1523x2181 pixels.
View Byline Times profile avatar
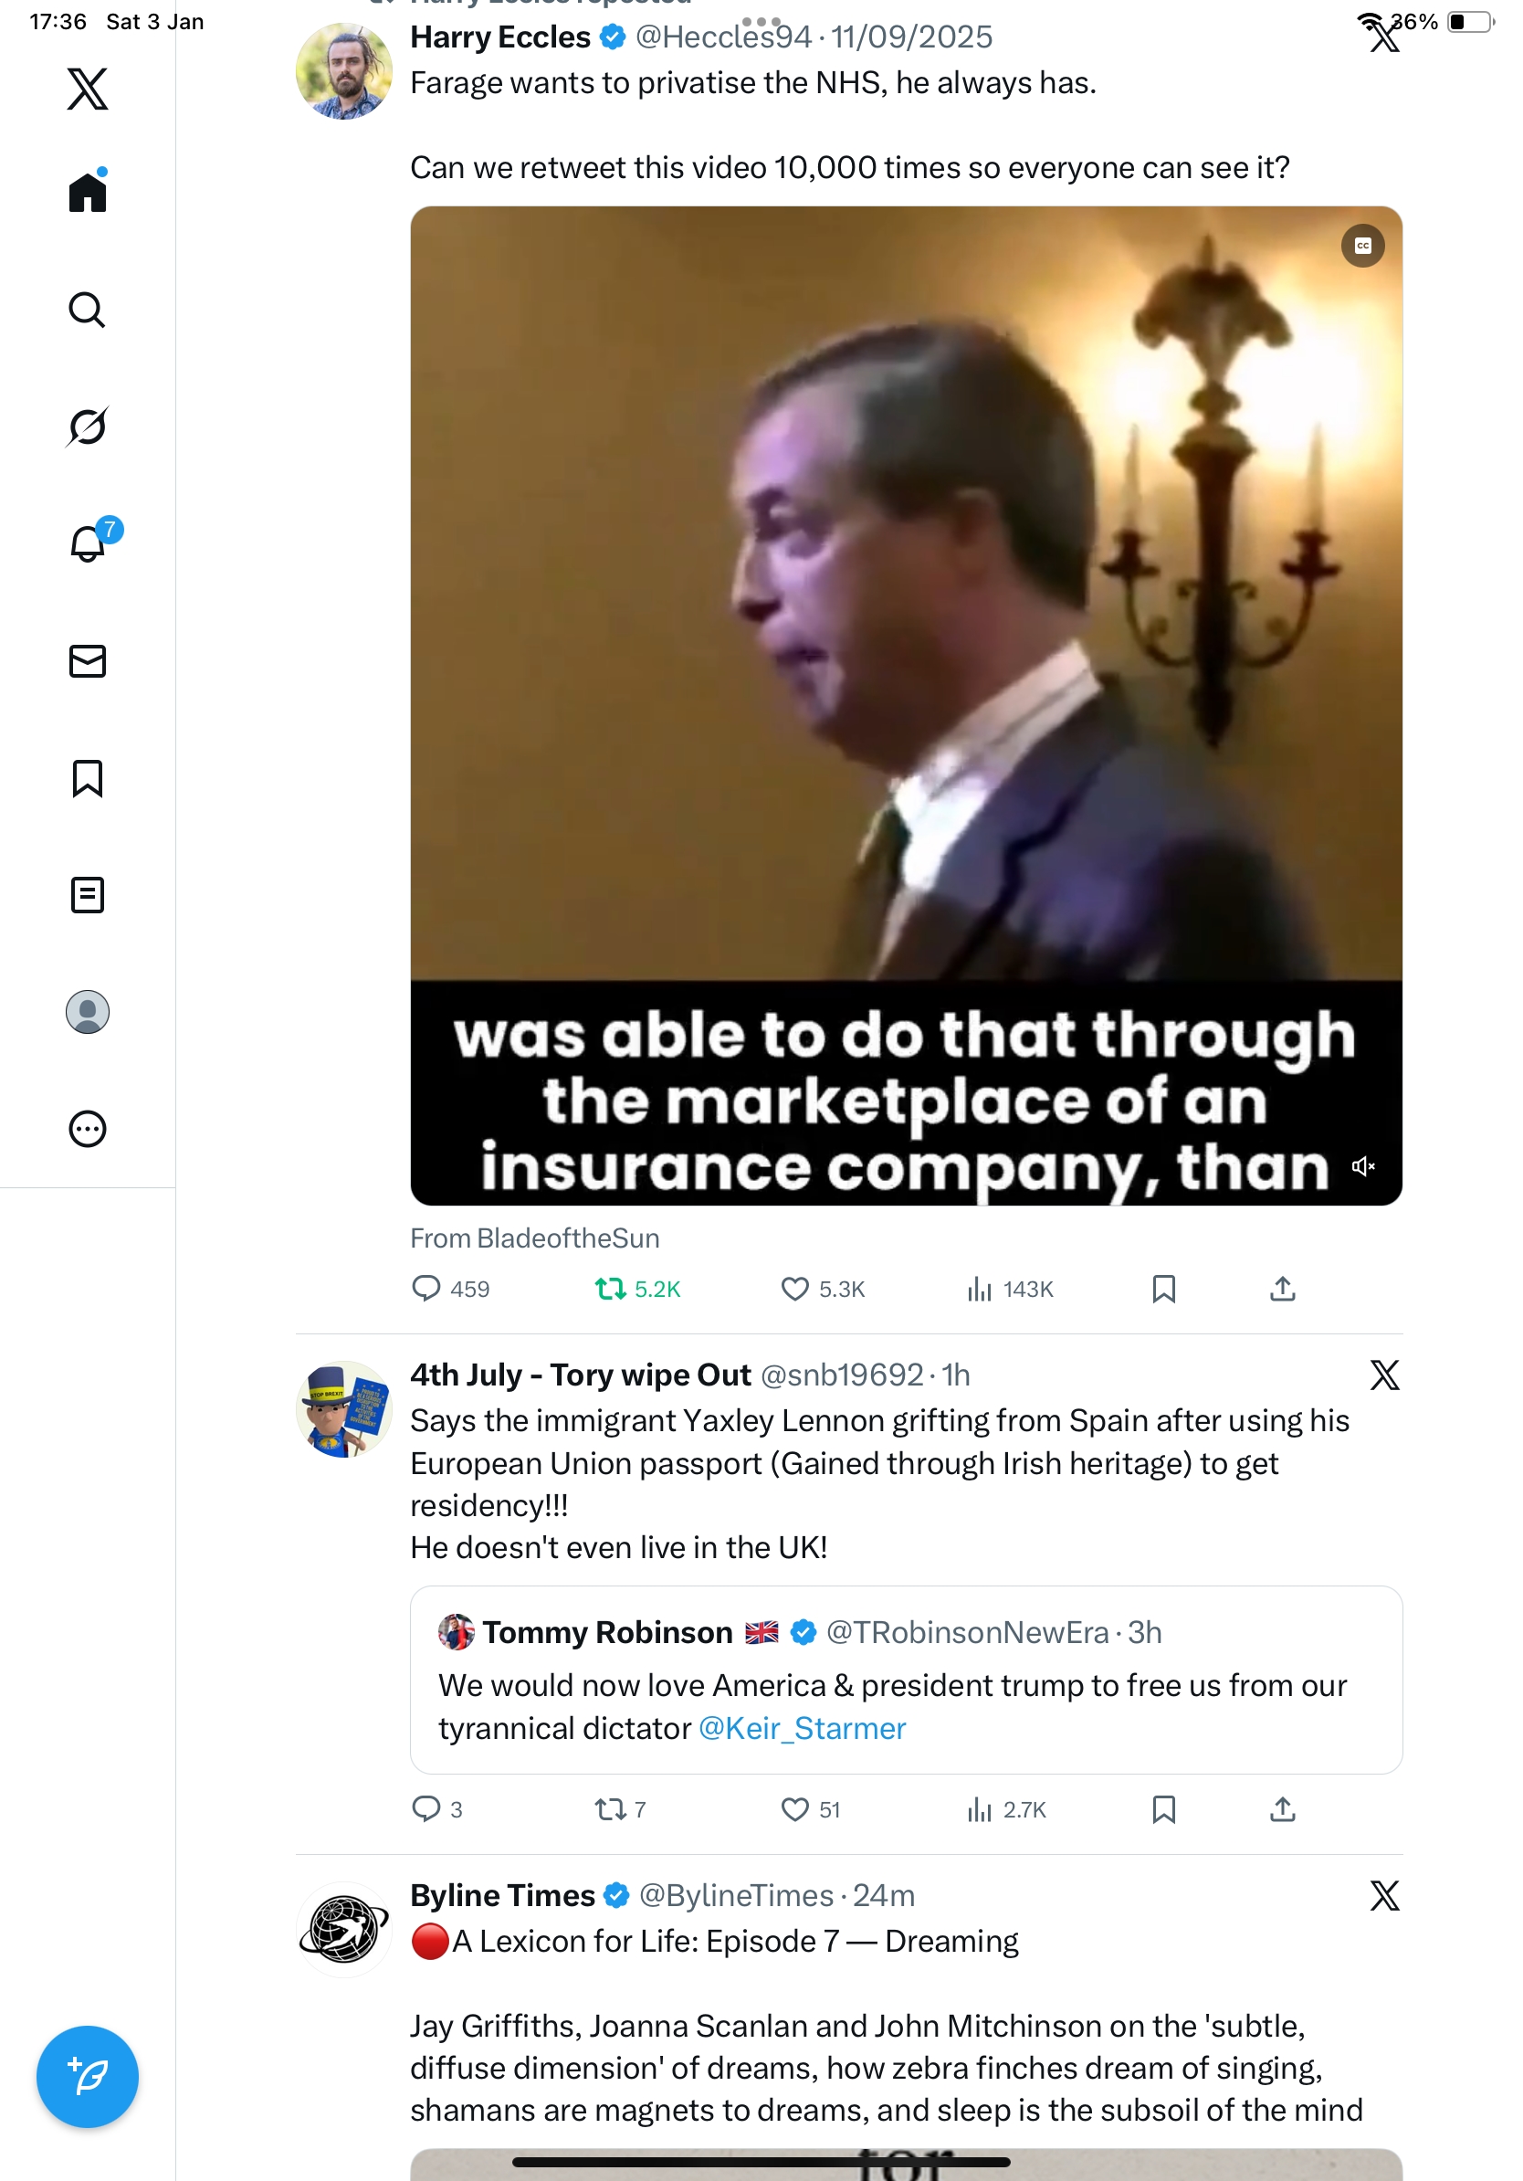(343, 1929)
